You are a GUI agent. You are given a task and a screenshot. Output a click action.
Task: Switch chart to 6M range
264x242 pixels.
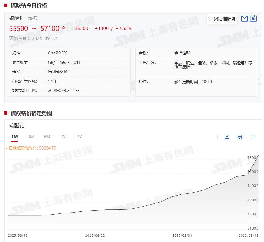47,137
